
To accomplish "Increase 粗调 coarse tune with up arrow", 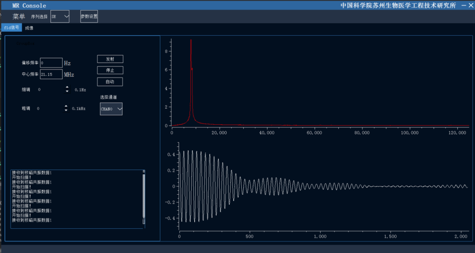I will click(66, 106).
